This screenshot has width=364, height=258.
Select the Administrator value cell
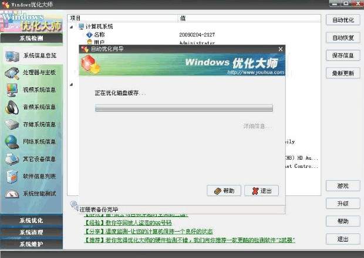click(x=197, y=43)
